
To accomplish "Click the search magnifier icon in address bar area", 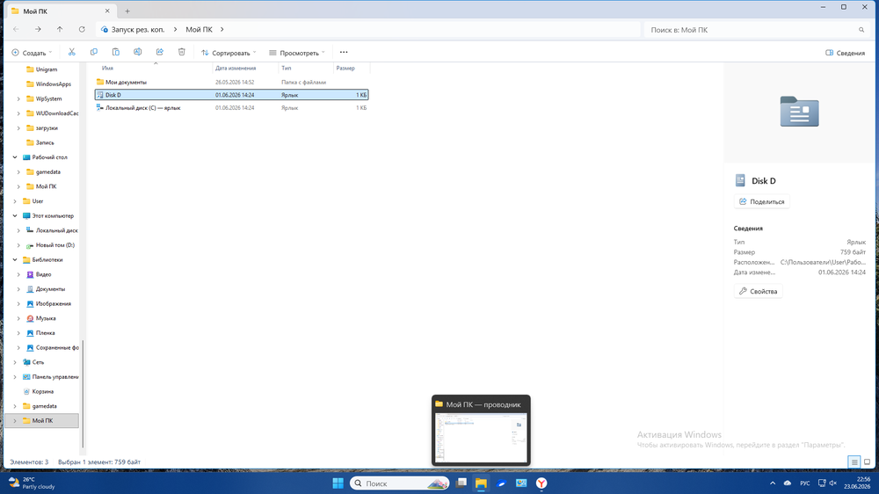I will 861,30.
